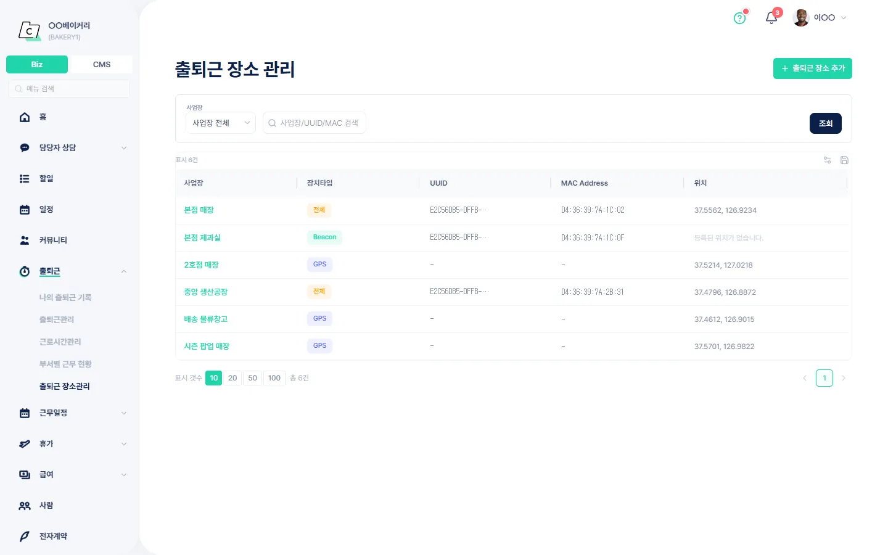
Task: Click page number 1 in pagination
Action: [824, 378]
